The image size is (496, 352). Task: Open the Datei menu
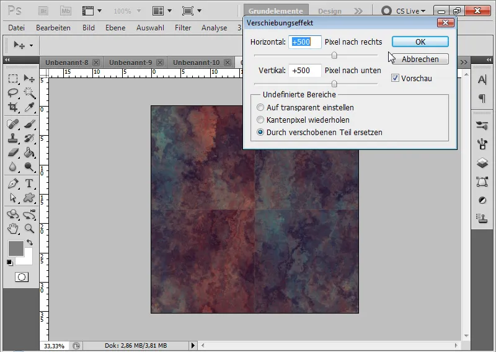pos(17,28)
